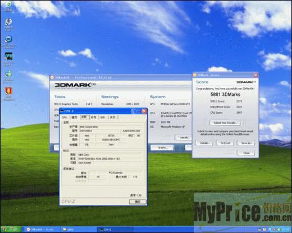Click the Close button in Score window

pos(246,153)
